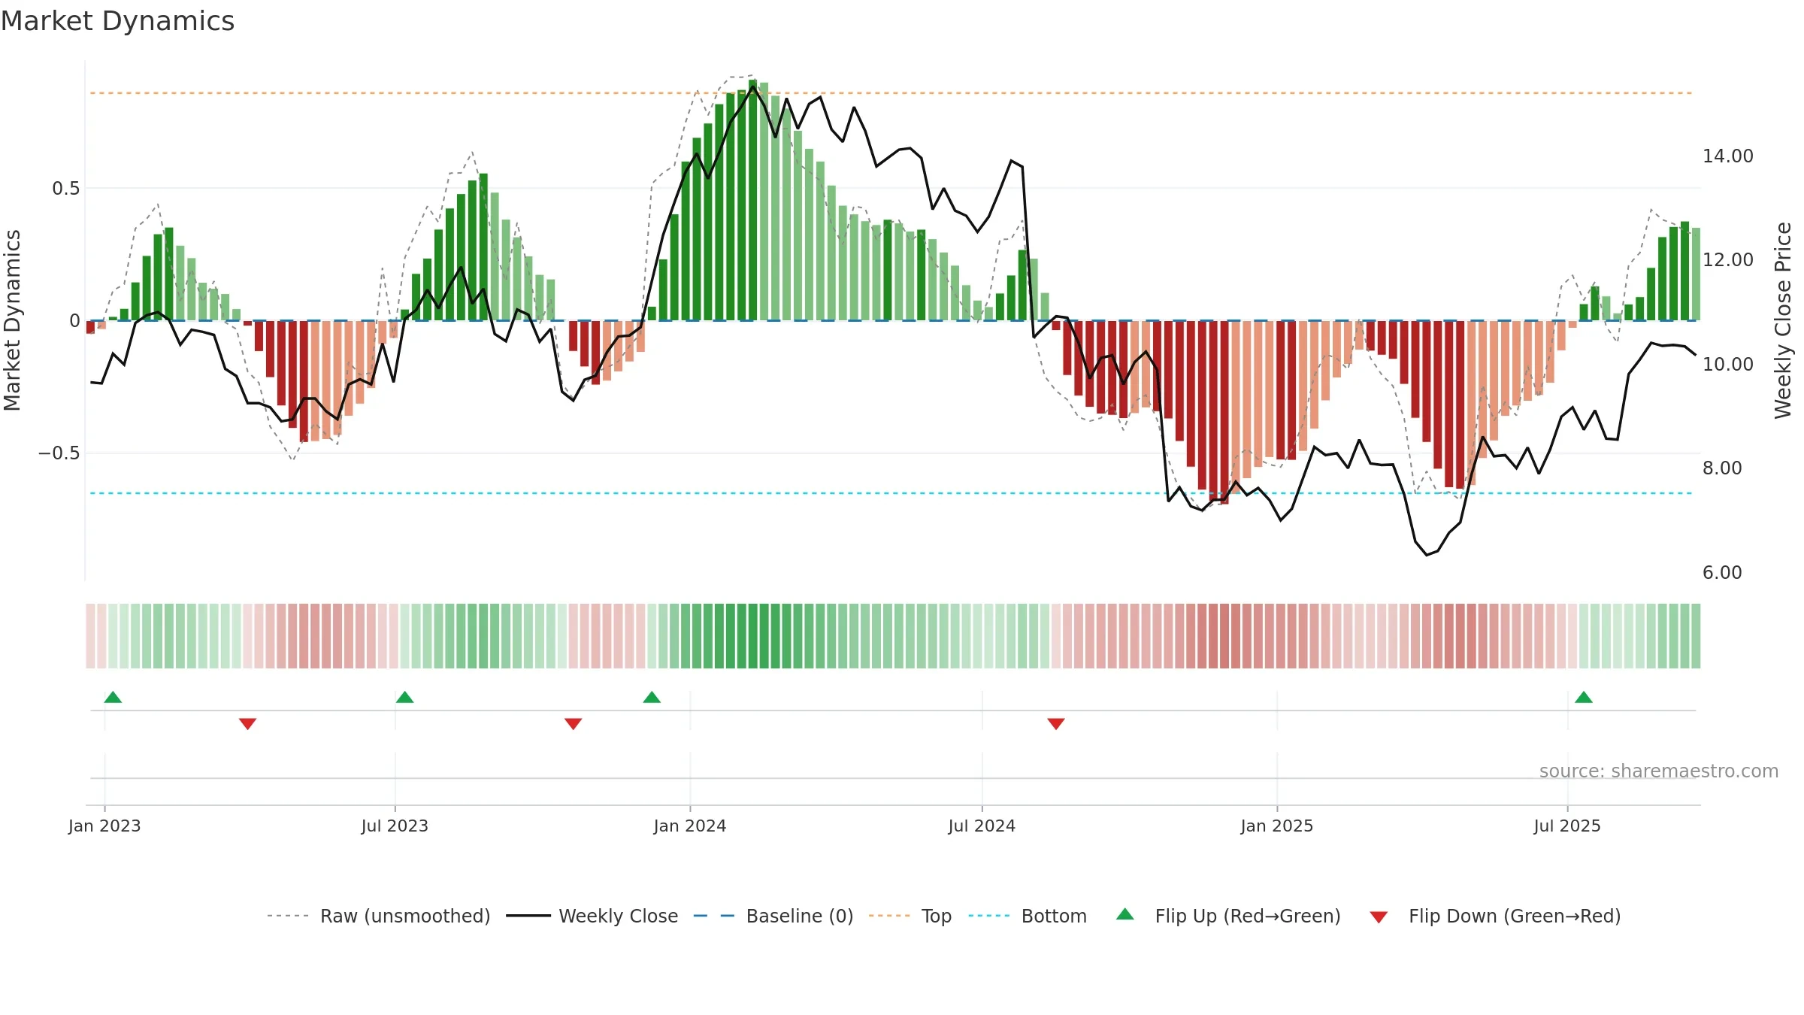Toggle Flip Down (Green→Red) legend entry
This screenshot has height=1015, width=1804.
[x=1494, y=916]
